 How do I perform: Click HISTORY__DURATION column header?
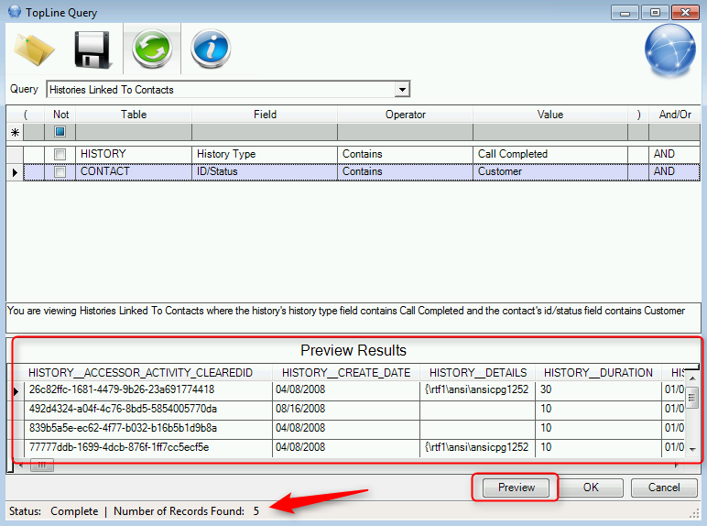click(598, 373)
